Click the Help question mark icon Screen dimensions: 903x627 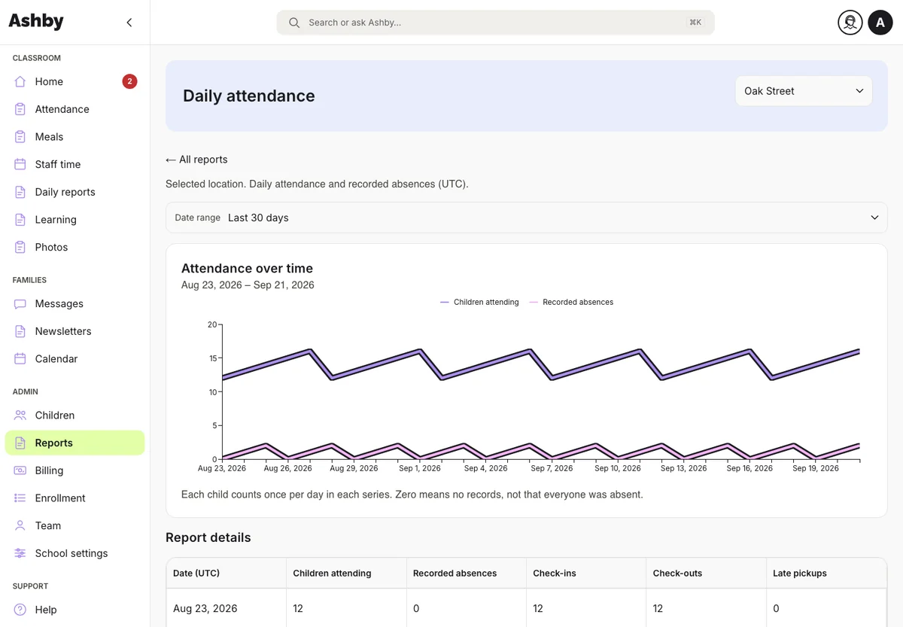click(20, 610)
